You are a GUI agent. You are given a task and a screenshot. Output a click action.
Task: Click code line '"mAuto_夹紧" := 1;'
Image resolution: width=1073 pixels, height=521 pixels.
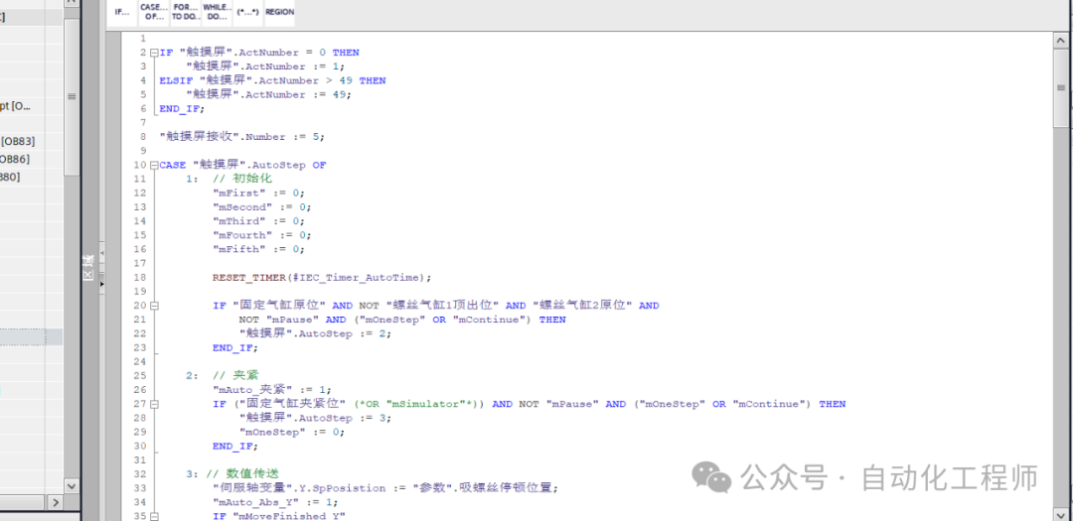[271, 390]
